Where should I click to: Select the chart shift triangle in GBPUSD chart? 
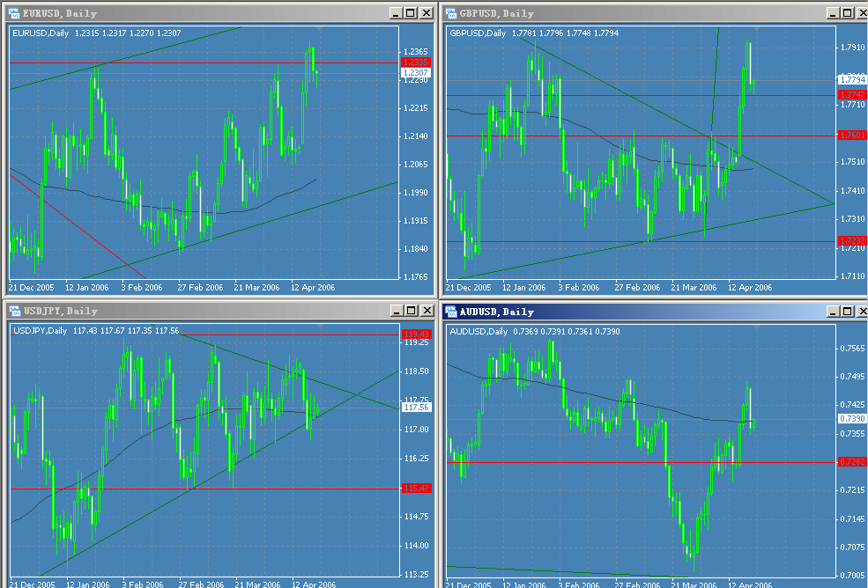click(756, 29)
